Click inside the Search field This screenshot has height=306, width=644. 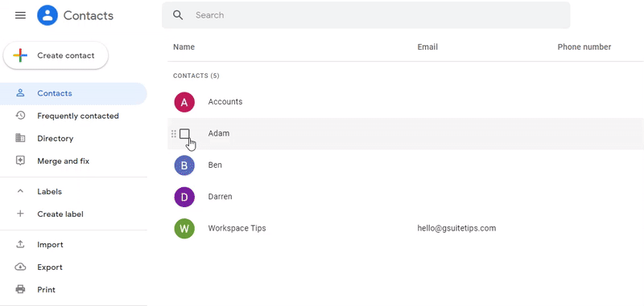click(365, 15)
